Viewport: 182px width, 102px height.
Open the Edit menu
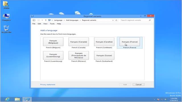point(39,24)
